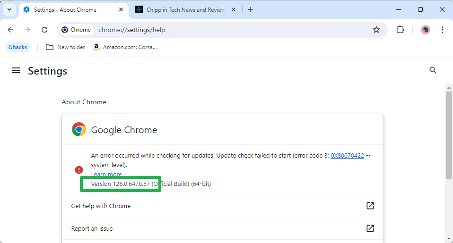Open the profile avatar menu
The width and height of the screenshot is (453, 243).
tap(425, 30)
